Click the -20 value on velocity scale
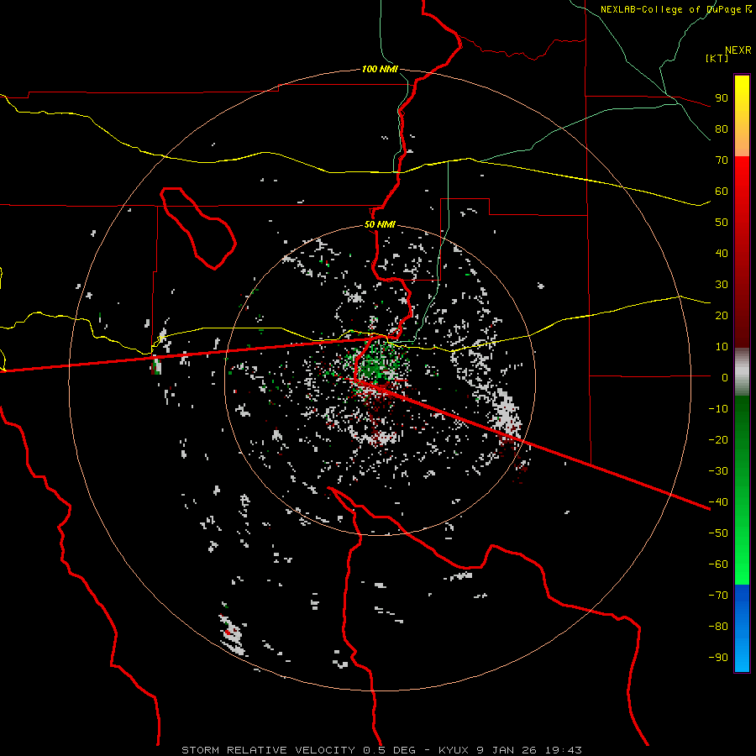 [718, 439]
